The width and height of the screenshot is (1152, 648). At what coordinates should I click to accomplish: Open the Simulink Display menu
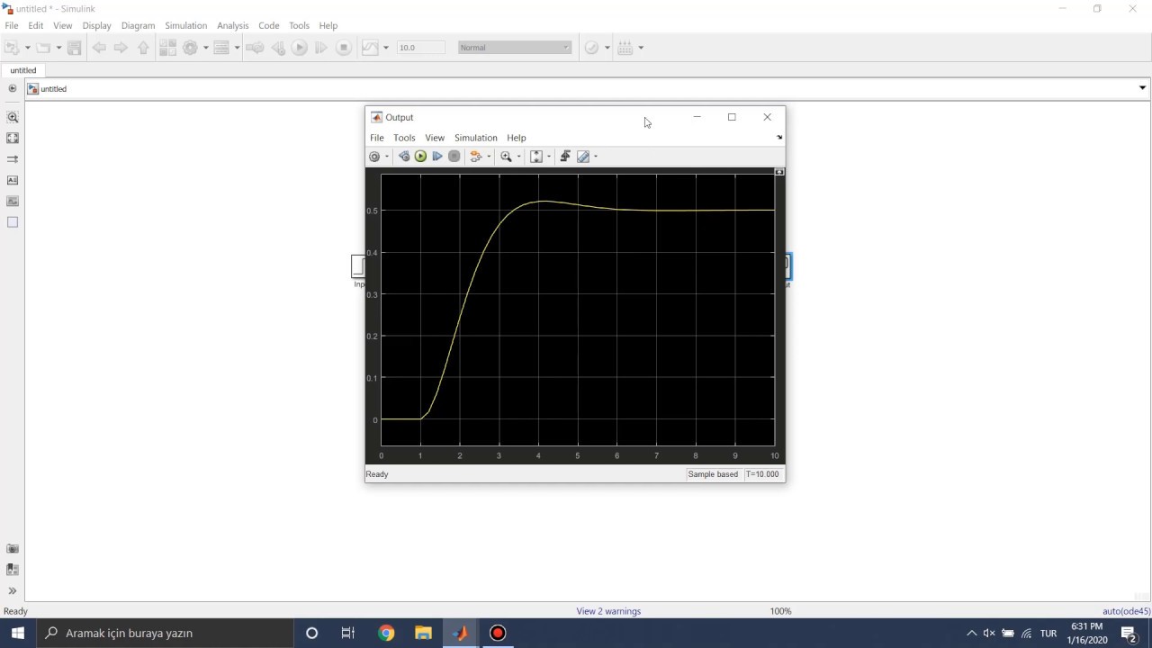pyautogui.click(x=96, y=25)
